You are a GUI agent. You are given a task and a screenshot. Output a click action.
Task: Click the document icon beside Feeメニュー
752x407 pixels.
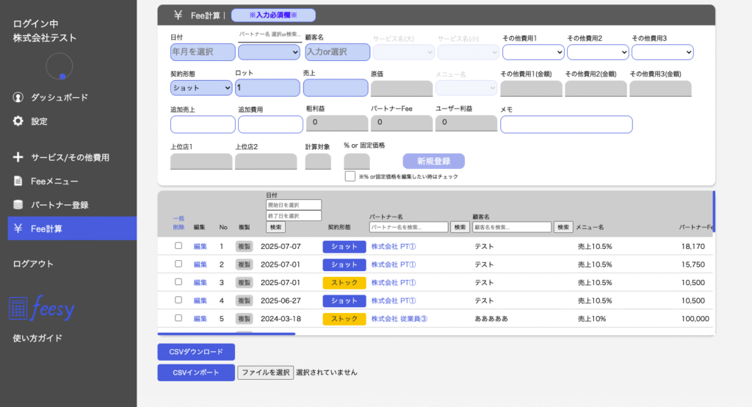(x=18, y=181)
